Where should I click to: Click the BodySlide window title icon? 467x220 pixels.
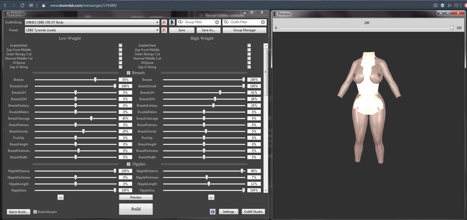pyautogui.click(x=6, y=13)
